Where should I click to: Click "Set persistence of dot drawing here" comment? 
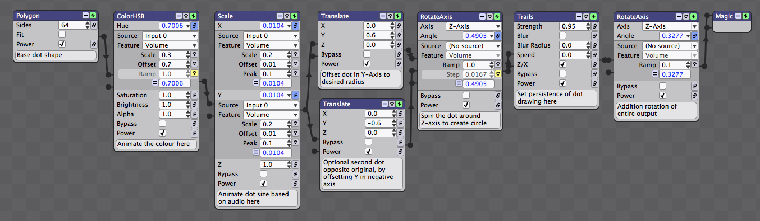point(556,98)
